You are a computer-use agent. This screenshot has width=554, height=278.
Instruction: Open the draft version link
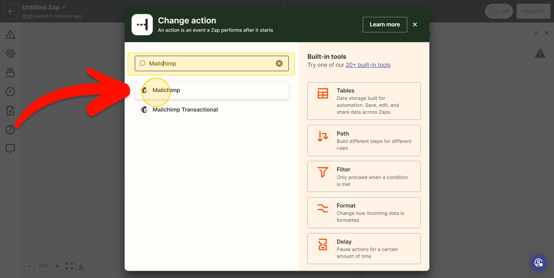28,16
